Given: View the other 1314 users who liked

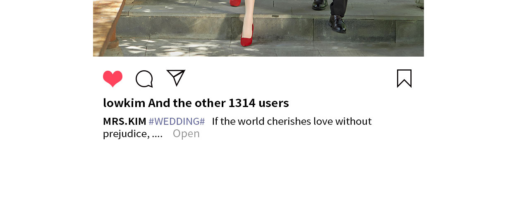Looking at the screenshot, I should pos(218,103).
